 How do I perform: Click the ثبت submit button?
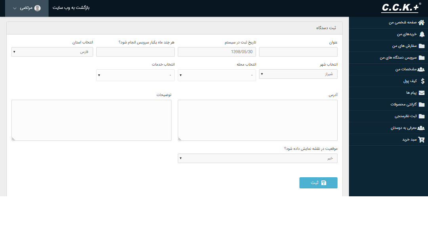(x=318, y=183)
